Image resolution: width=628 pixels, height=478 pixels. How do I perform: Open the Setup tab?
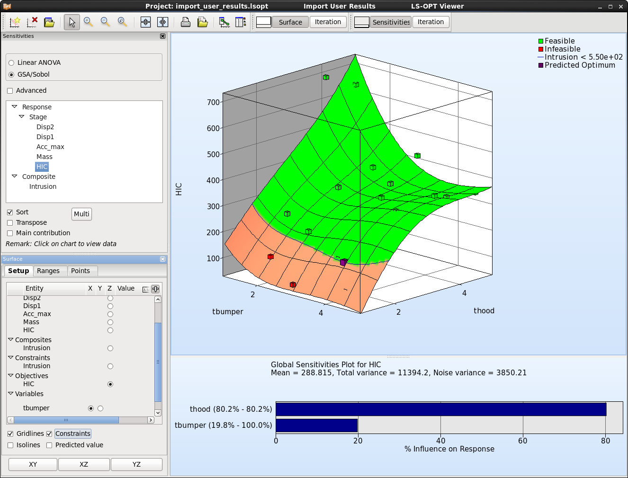(18, 271)
